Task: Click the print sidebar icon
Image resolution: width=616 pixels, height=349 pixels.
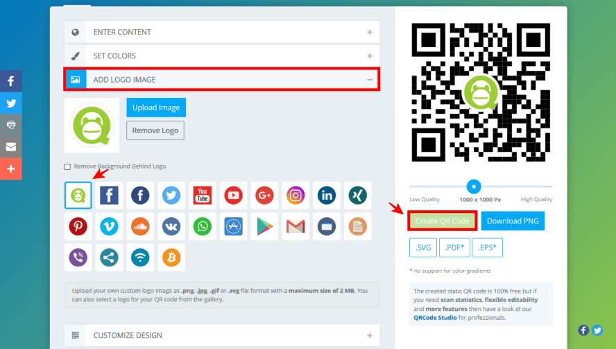Action: point(11,125)
